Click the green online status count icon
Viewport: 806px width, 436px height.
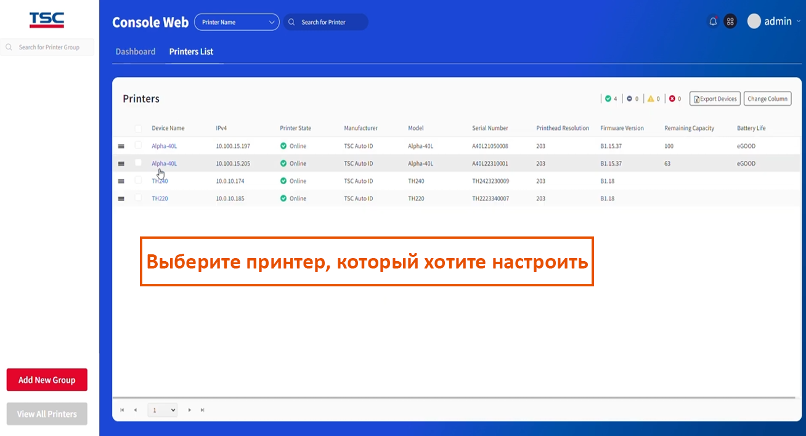[x=608, y=99]
